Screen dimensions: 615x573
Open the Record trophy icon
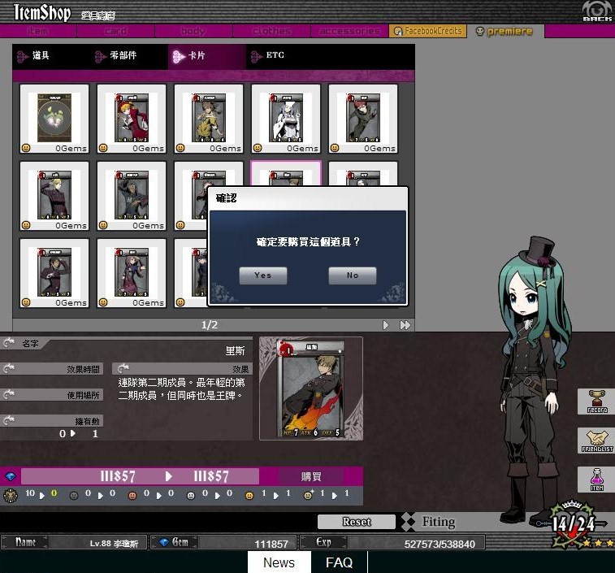coord(596,401)
